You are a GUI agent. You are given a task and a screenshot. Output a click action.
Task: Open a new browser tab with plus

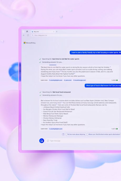point(57,32)
